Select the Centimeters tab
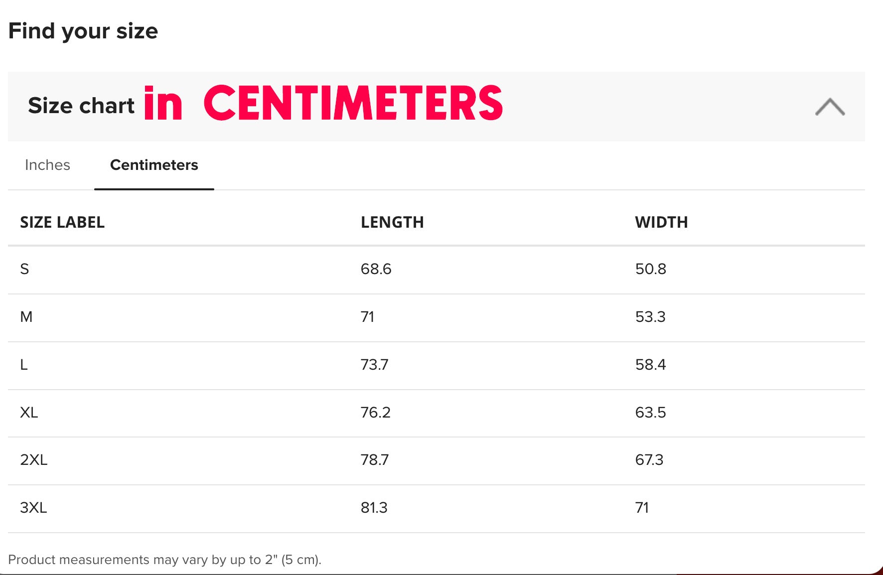Screen dimensions: 883x575 click(154, 165)
